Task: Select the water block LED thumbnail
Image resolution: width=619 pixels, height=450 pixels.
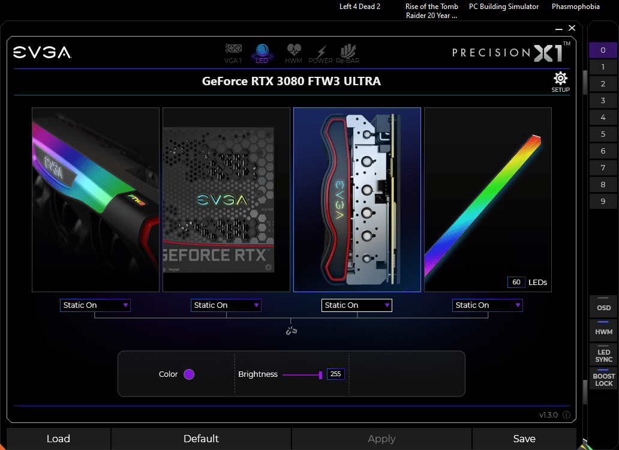Action: tap(357, 200)
